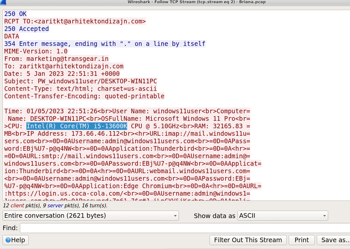Click the IP Address: 173.66.46.112 text
The width and height of the screenshot is (350, 249).
[x=73, y=134]
